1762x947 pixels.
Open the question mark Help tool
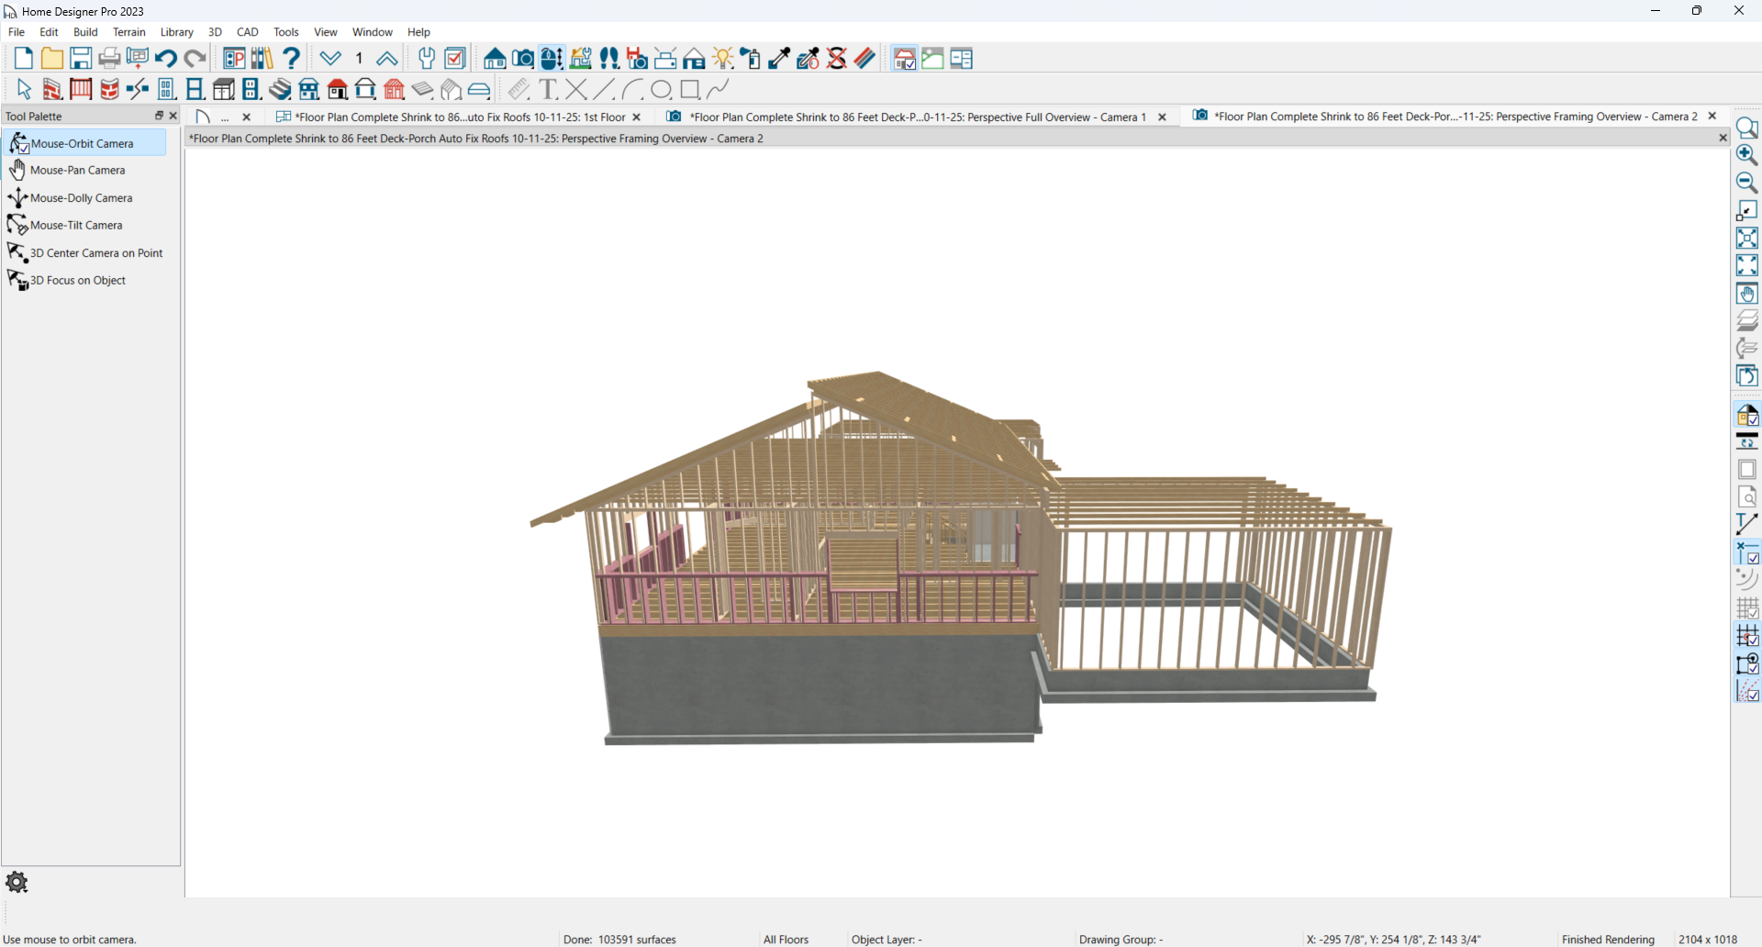point(292,59)
